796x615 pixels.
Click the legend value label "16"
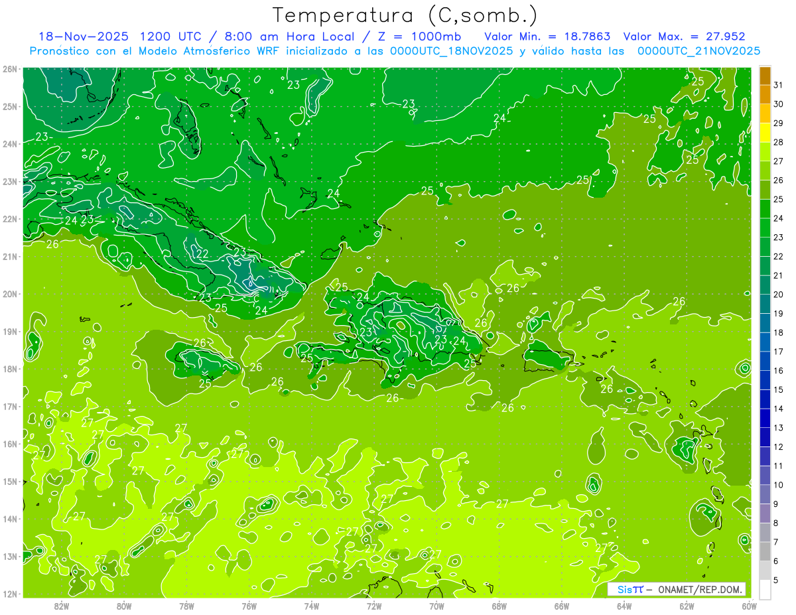coord(778,370)
